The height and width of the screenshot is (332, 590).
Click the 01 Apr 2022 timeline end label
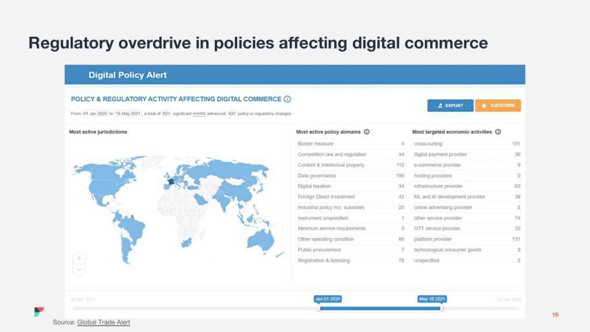click(x=509, y=299)
